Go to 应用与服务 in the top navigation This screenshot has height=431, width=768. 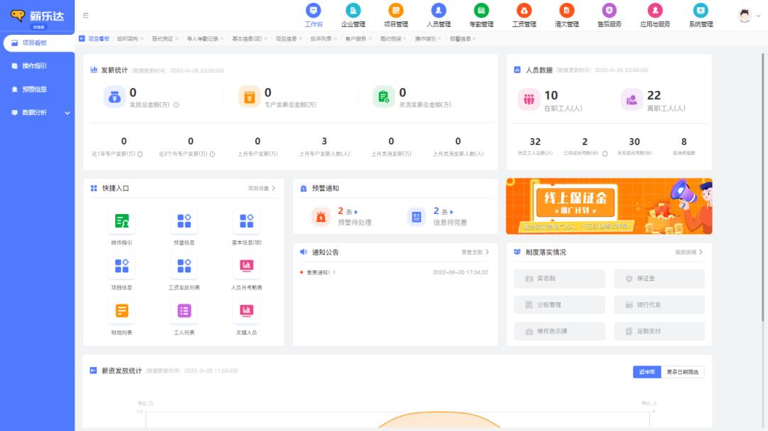655,15
